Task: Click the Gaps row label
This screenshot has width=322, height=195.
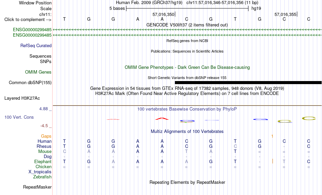Action: coord(46,136)
